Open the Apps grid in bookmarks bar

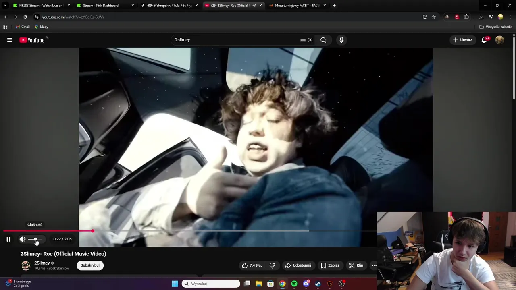click(5, 27)
